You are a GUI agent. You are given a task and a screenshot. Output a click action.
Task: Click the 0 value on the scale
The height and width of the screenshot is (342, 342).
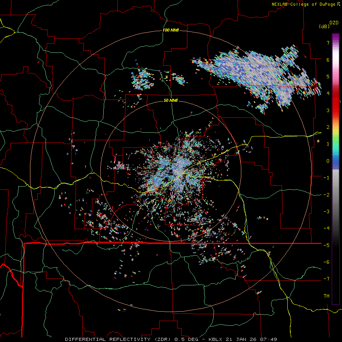pos(328,161)
